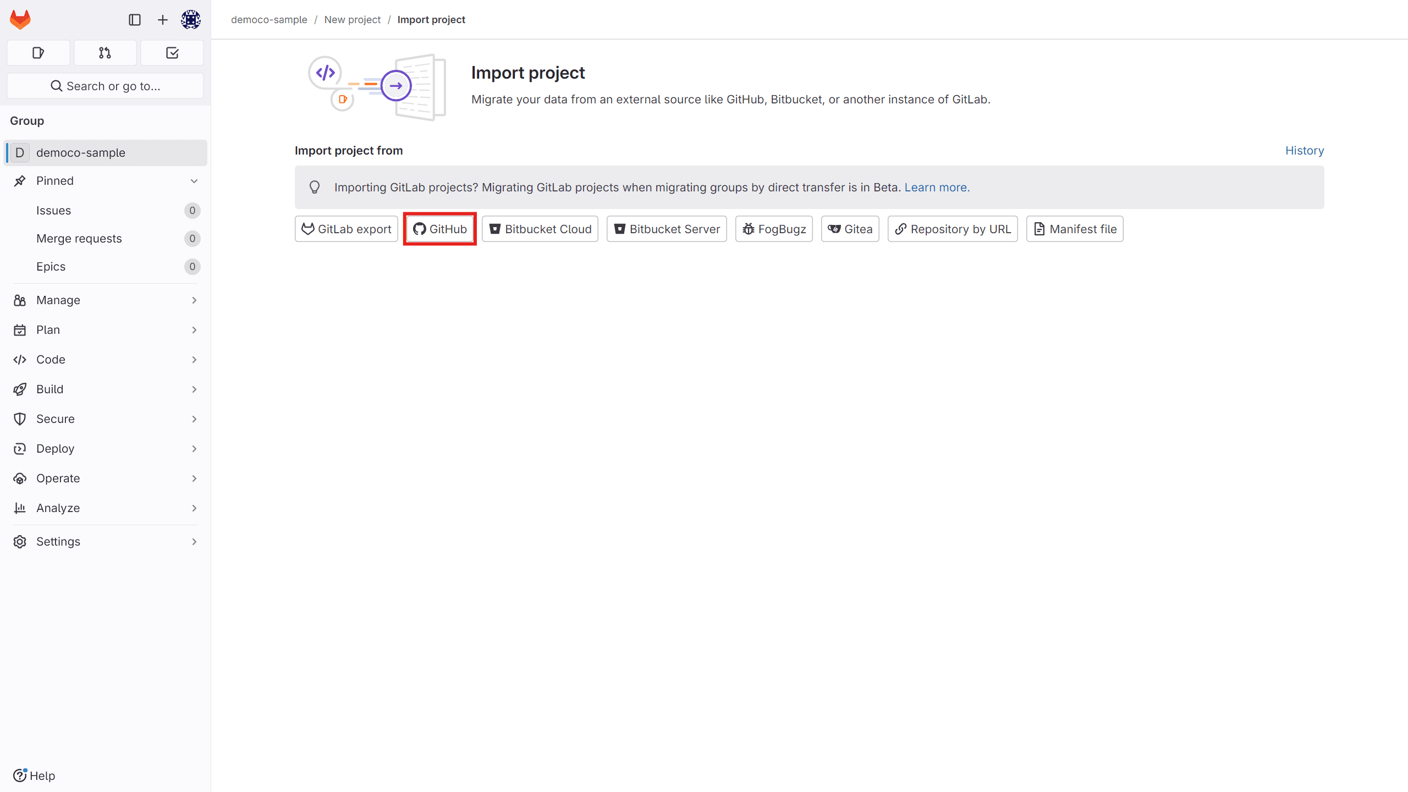Open merge requests shortcut icon
This screenshot has width=1408, height=792.
pos(105,53)
